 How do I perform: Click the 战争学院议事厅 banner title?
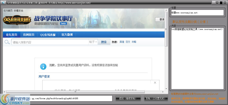pyautogui.click(x=53, y=18)
